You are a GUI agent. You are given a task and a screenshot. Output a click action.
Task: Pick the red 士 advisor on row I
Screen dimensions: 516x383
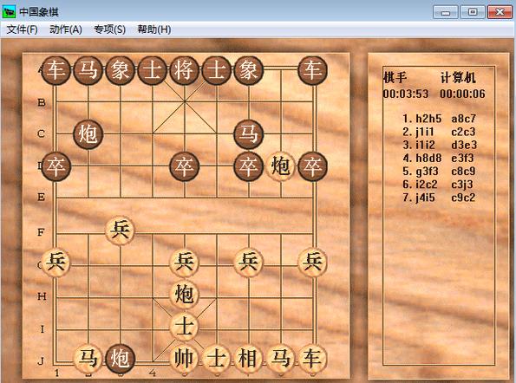coord(184,326)
